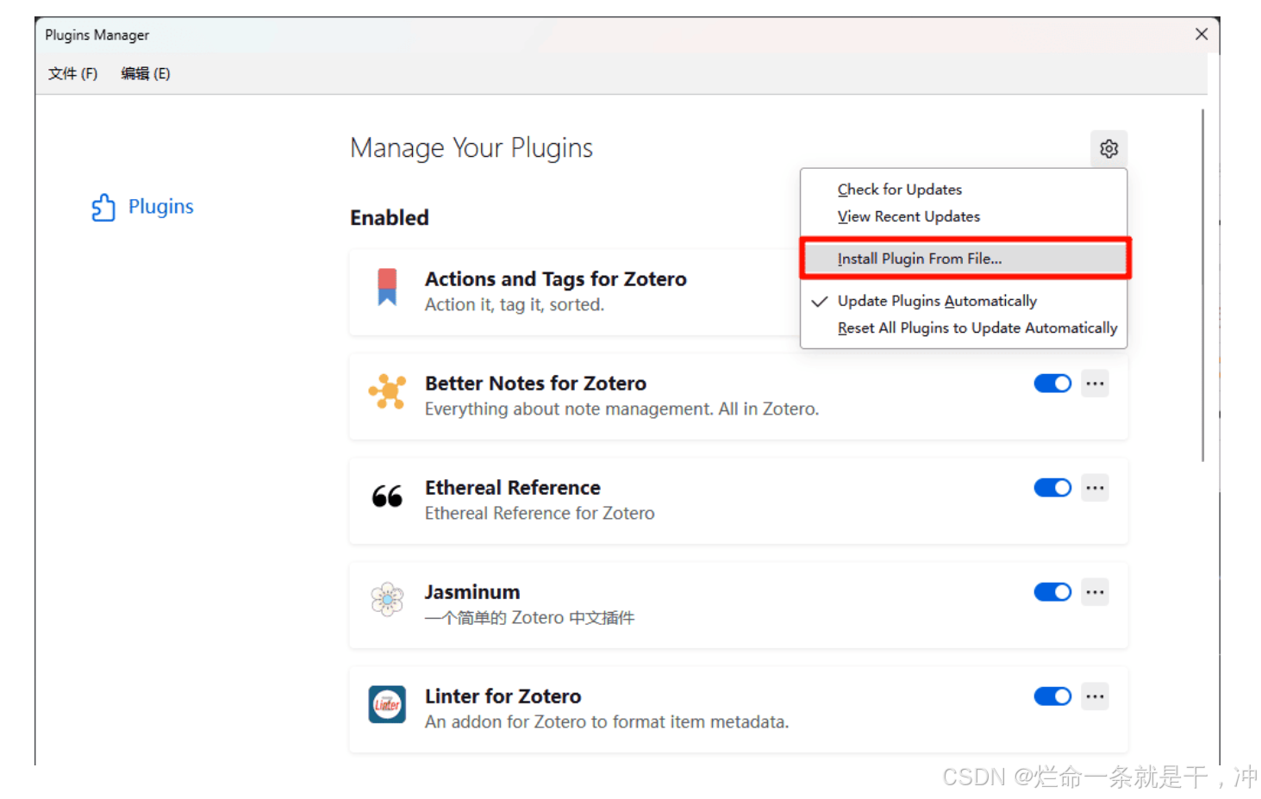Viewport: 1261px width, 799px height.
Task: Click the Jasminum plugin title
Action: pos(472,592)
